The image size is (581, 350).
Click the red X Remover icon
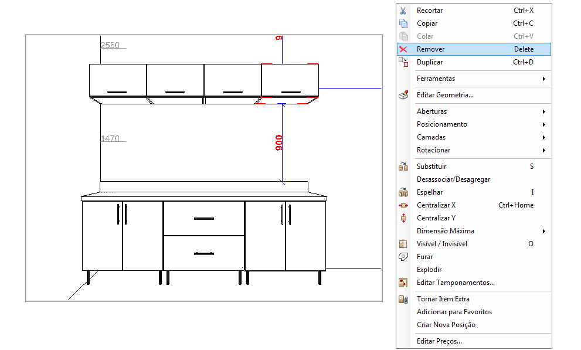[x=403, y=49]
